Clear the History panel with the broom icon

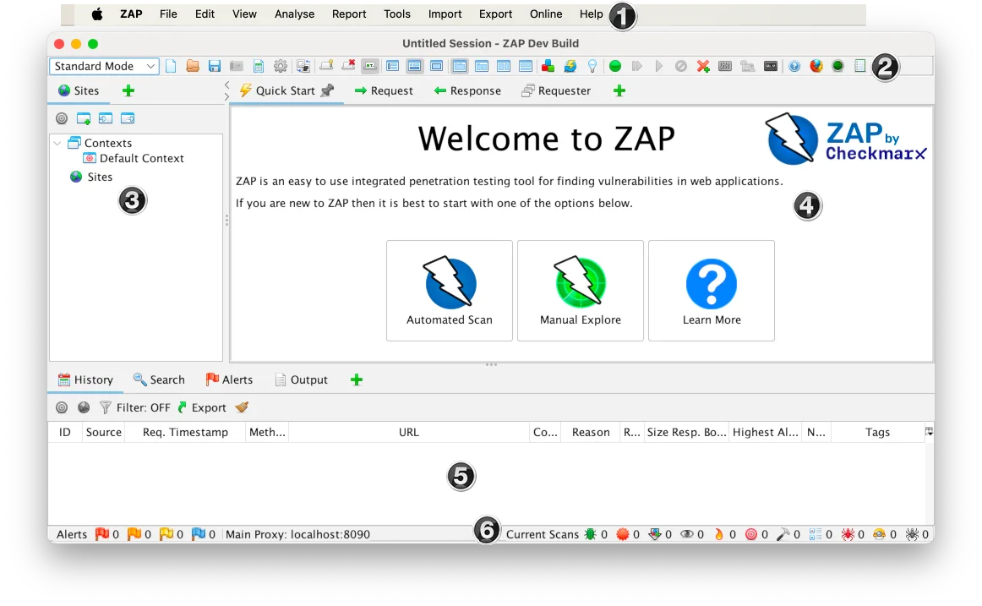pos(242,407)
